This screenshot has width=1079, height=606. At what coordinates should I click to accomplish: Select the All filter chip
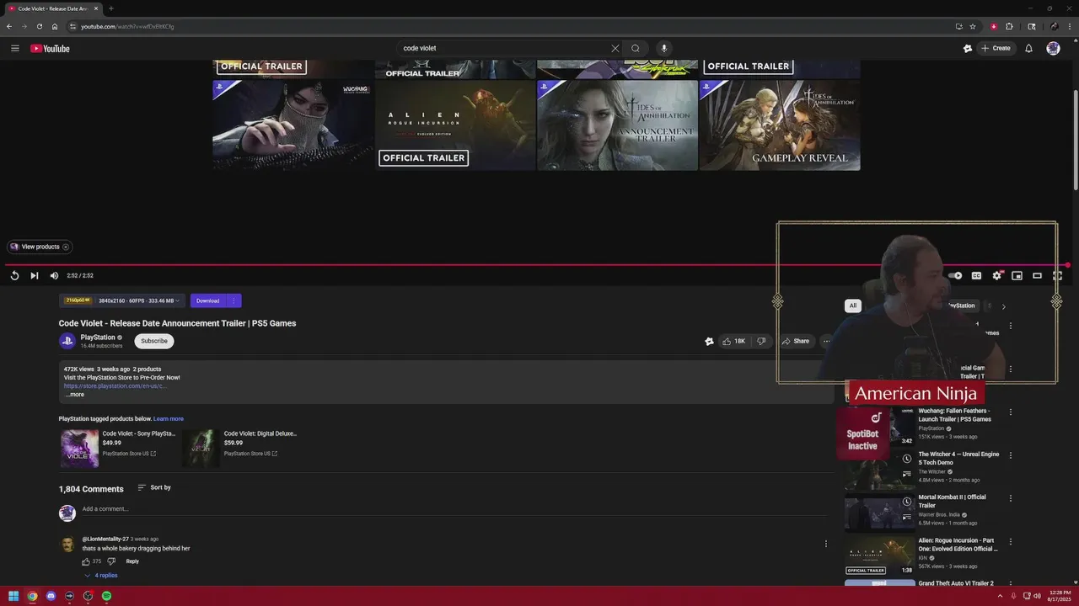[853, 306]
